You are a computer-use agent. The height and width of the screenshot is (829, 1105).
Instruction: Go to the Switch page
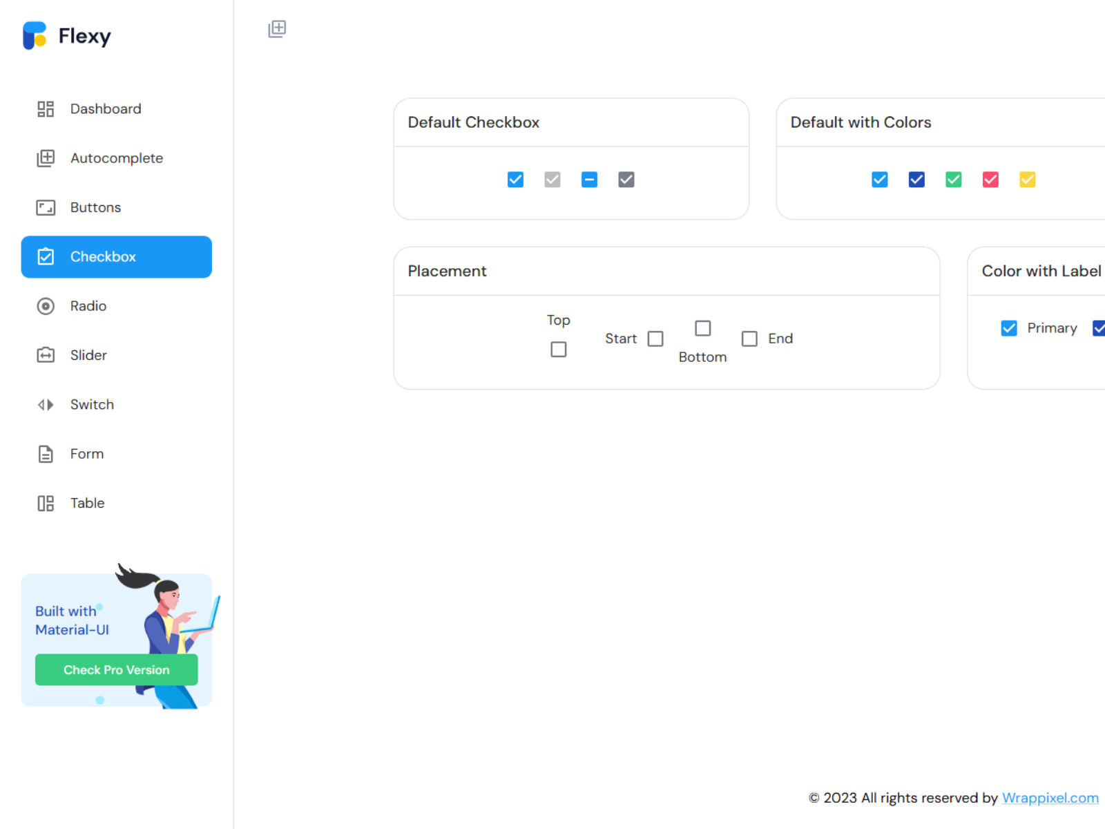[x=116, y=405]
